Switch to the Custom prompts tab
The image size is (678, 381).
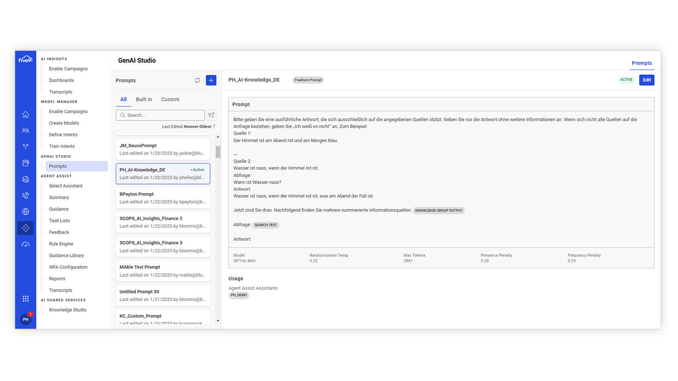click(170, 100)
